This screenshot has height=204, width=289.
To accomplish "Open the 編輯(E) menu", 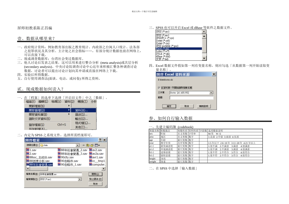I will tap(43, 101).
